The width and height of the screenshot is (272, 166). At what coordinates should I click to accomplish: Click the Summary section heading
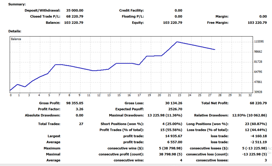click(17, 4)
